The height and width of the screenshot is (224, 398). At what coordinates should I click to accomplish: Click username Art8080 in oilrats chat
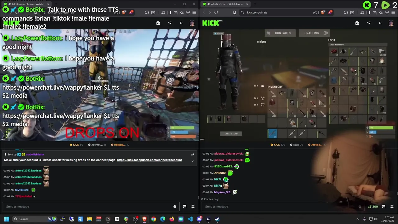pos(220,173)
